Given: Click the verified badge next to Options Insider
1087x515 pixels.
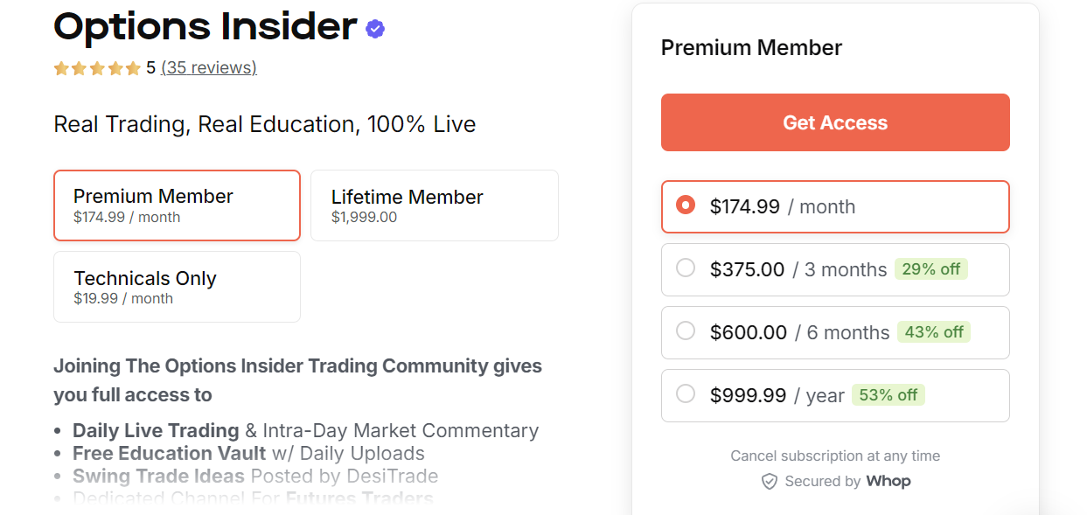Looking at the screenshot, I should click(374, 28).
